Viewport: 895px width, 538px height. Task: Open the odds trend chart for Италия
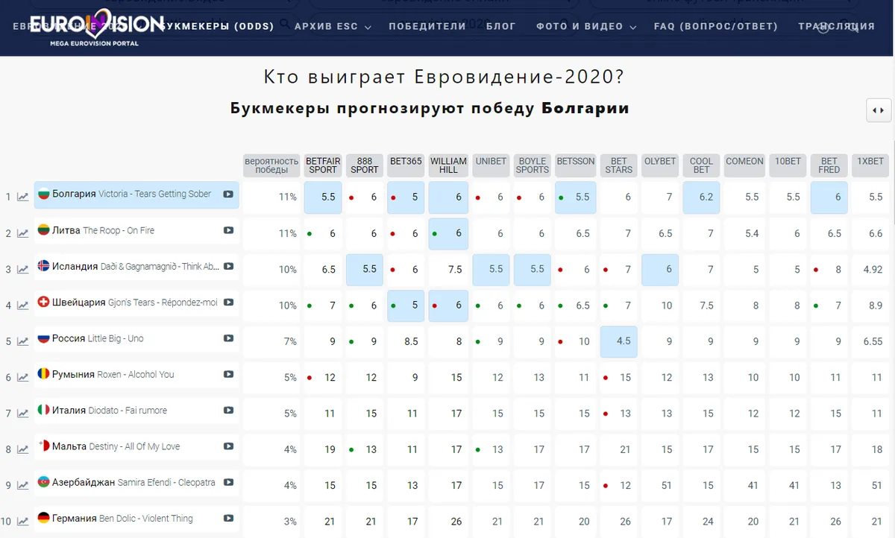click(23, 414)
